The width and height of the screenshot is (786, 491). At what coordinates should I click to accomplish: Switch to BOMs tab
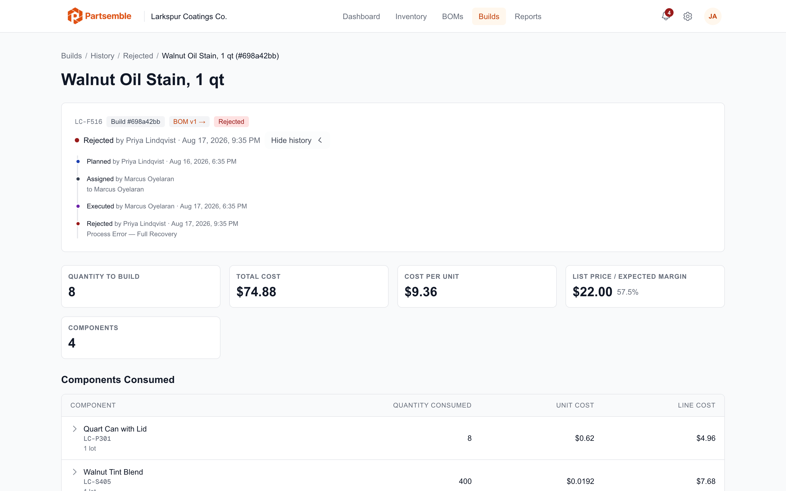click(x=452, y=16)
